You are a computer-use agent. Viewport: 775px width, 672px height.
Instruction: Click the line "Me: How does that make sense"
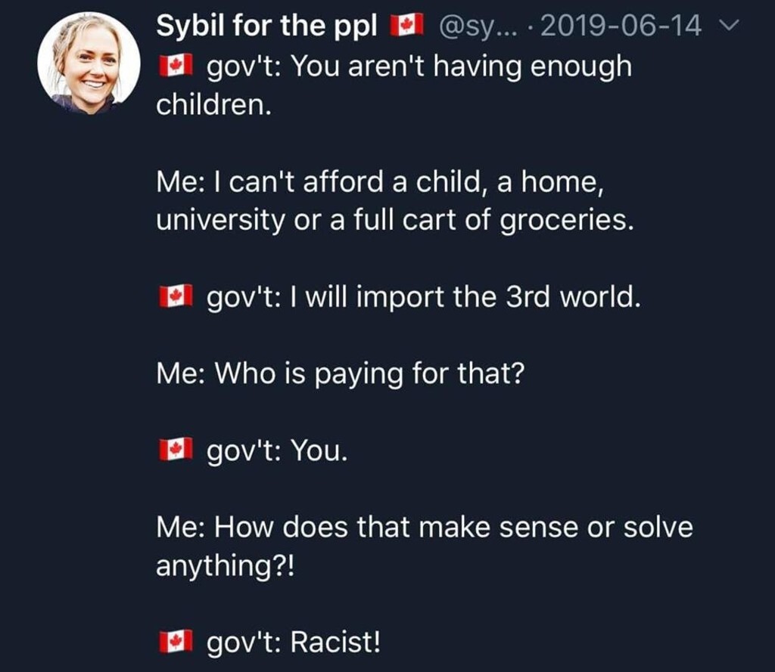[x=424, y=527]
